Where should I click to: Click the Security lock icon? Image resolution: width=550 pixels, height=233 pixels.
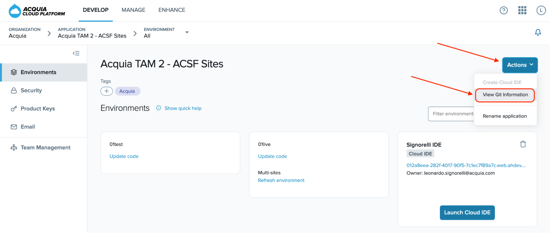14,91
